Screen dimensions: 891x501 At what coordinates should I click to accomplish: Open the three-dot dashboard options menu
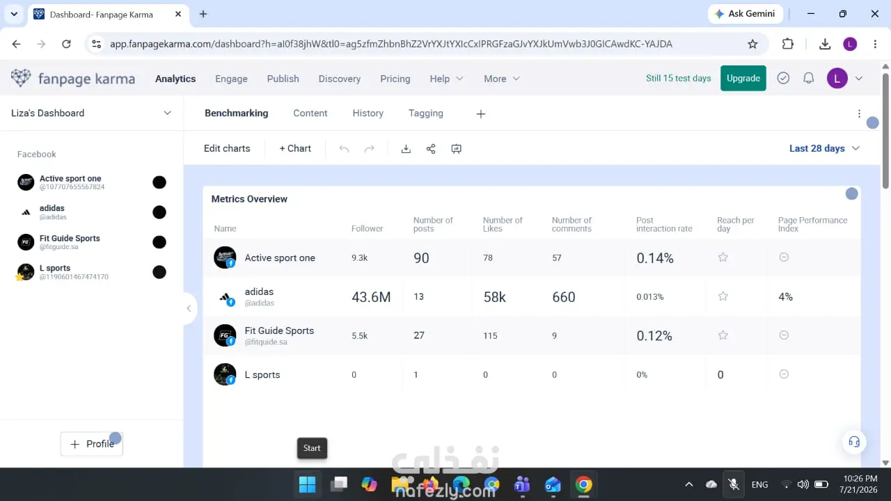pos(859,113)
